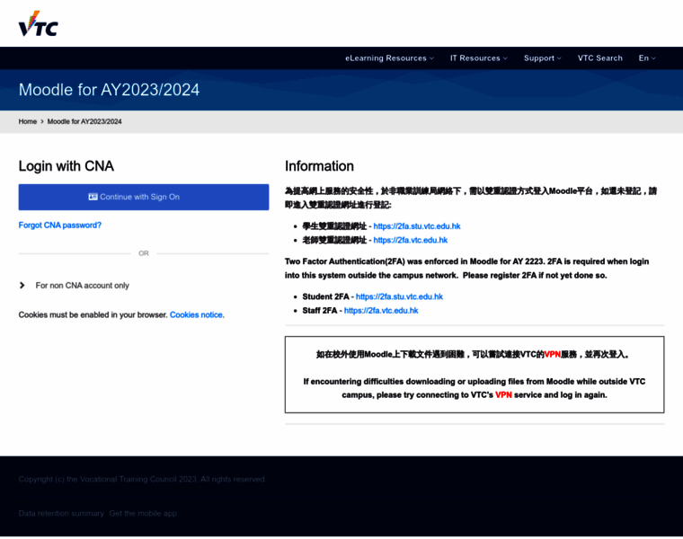This screenshot has width=683, height=539.
Task: Open the Staff 2FA link
Action: [381, 311]
